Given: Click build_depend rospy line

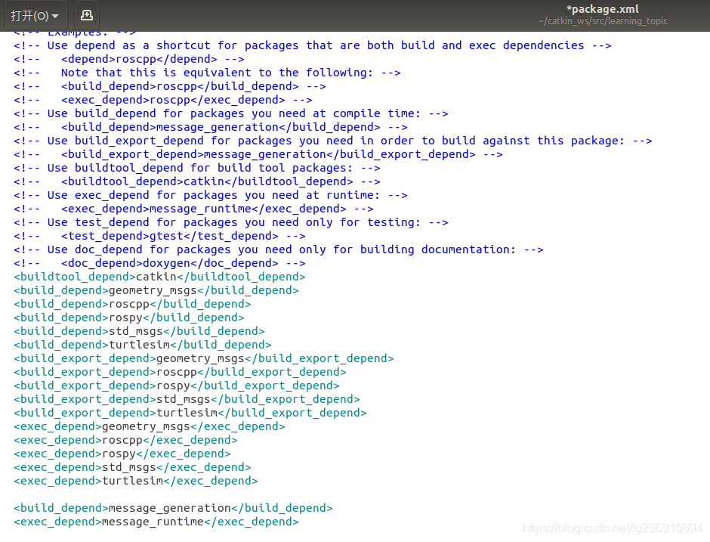Looking at the screenshot, I should 129,317.
